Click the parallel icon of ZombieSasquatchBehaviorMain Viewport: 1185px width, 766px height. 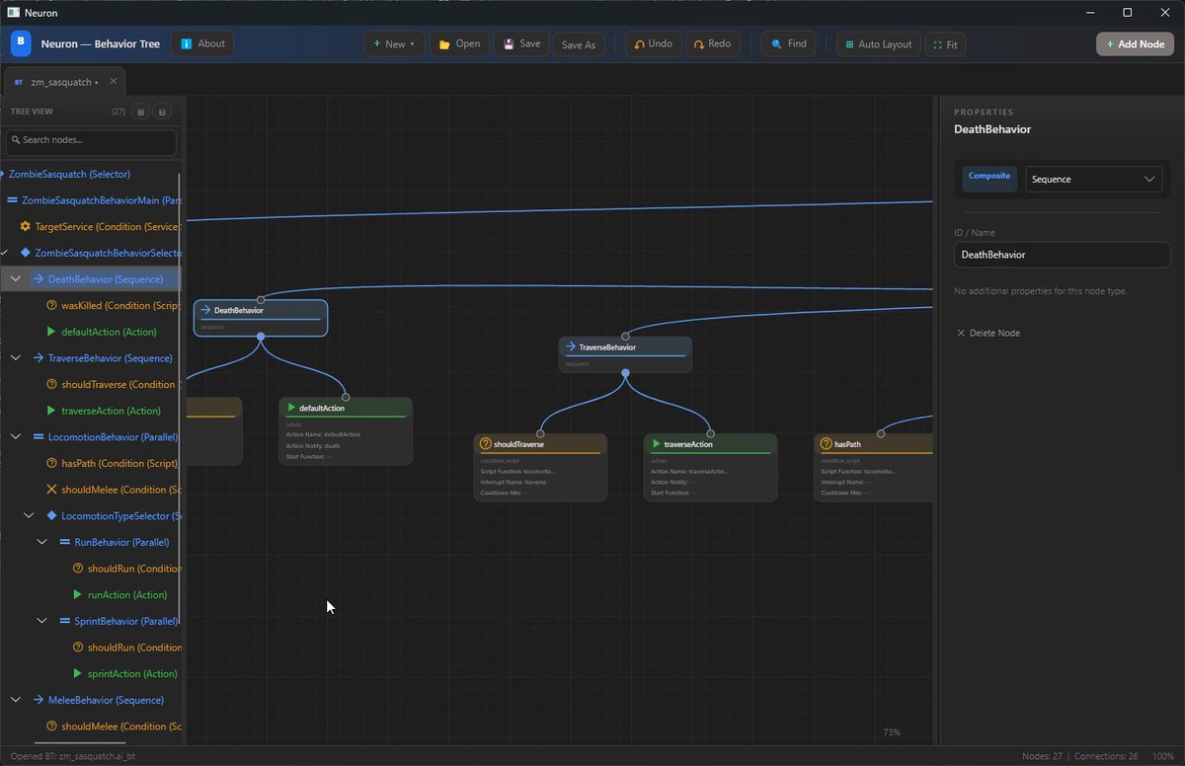(x=13, y=200)
